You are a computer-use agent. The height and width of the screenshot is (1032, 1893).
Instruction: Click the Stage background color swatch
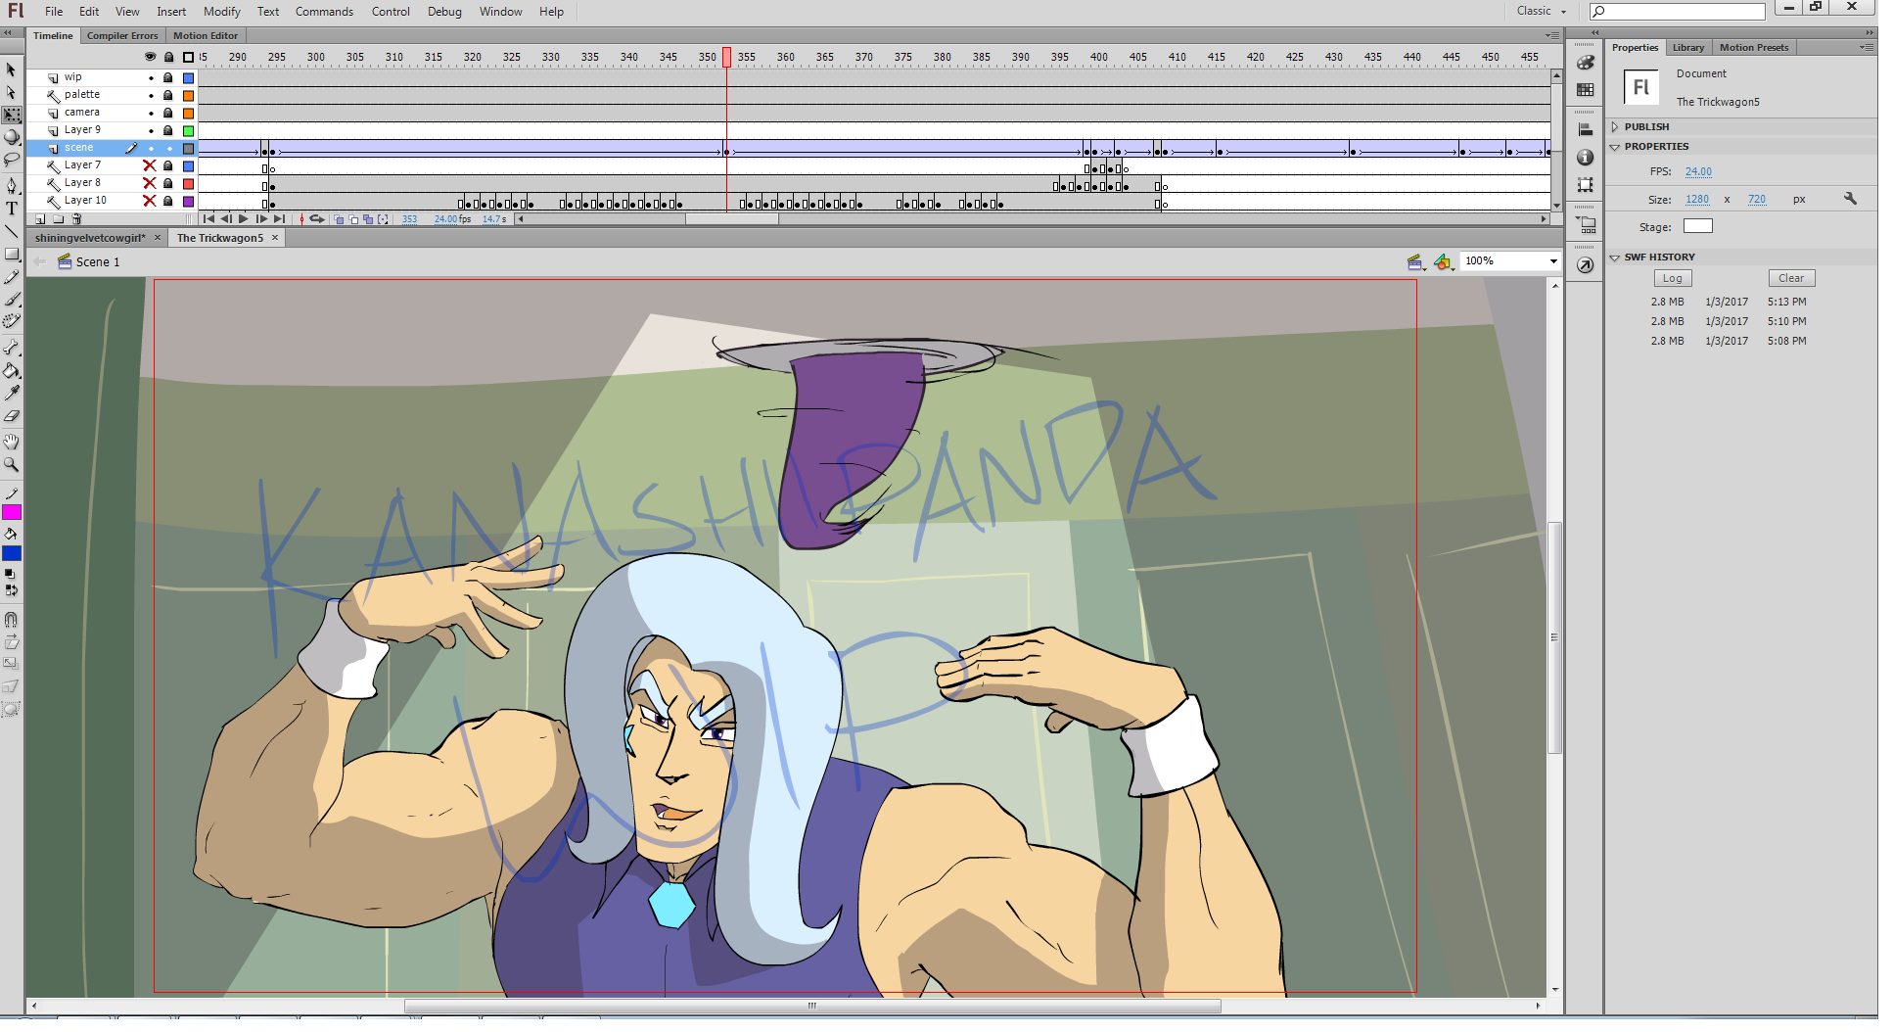pos(1698,226)
